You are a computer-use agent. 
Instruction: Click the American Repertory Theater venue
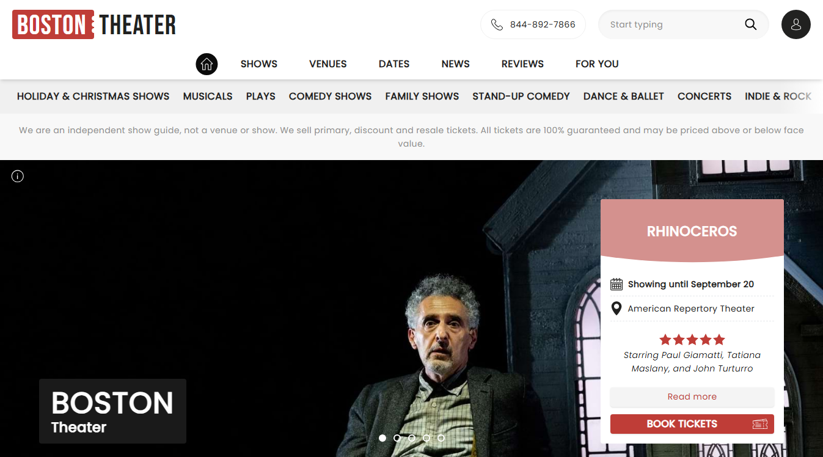(691, 309)
